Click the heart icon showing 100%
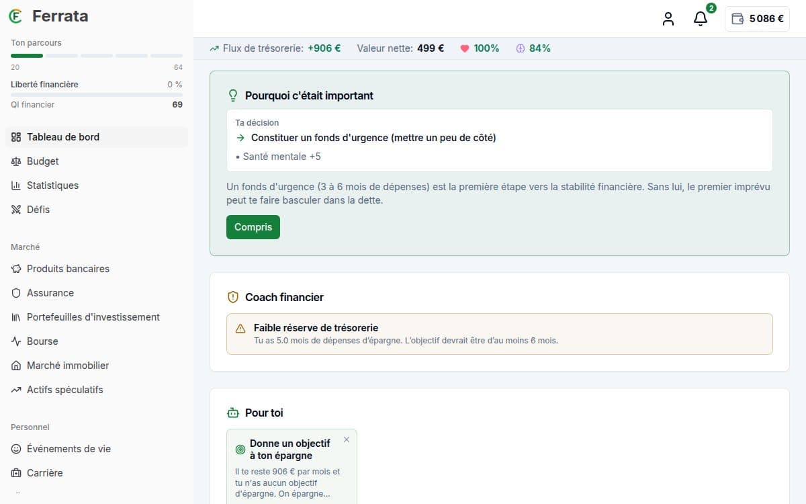 pyautogui.click(x=464, y=48)
